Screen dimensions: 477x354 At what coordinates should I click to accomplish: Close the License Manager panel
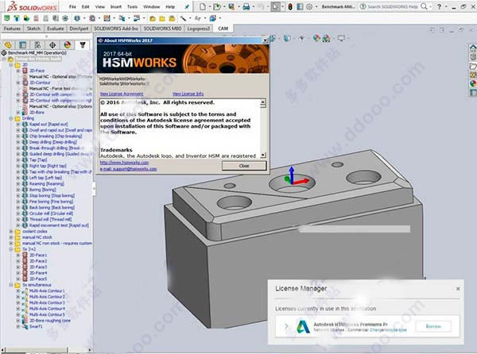pos(458,289)
